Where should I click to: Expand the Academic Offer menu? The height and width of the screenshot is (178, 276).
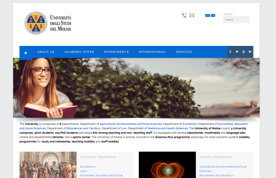pyautogui.click(x=79, y=52)
